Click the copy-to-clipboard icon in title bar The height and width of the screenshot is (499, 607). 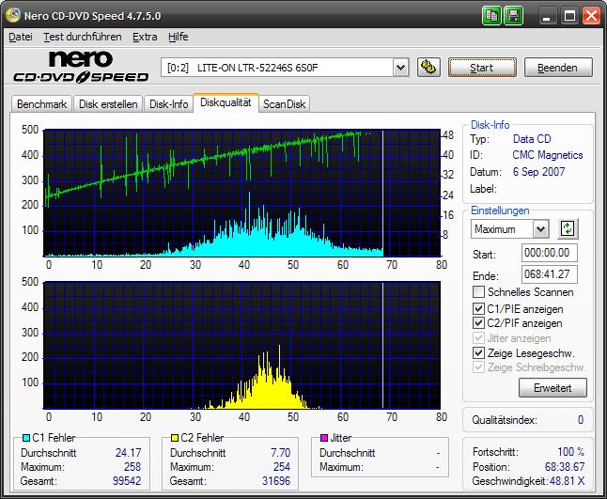coord(491,16)
